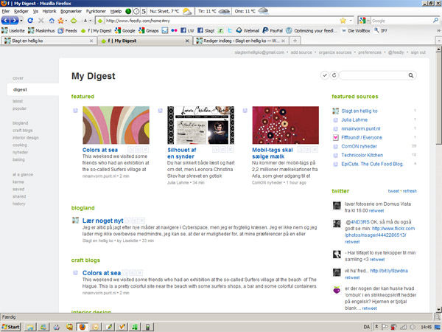Screen dimensions: 442x332
Task: Close the My Digest tab
Action: [187, 41]
